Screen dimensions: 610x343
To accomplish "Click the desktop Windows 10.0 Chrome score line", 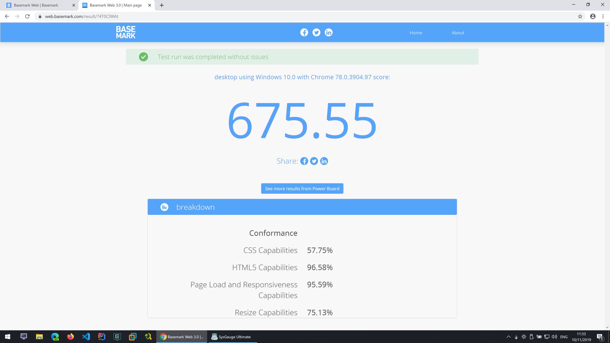I will point(302,77).
